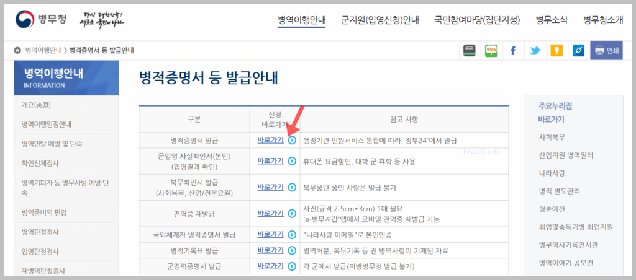The image size is (636, 280).
Task: Click the 병적증명서 발급 table cell
Action: (194, 141)
